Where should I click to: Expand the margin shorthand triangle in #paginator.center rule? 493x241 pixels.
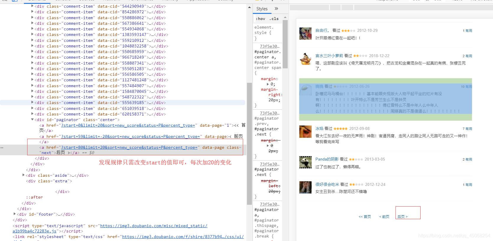[268, 84]
